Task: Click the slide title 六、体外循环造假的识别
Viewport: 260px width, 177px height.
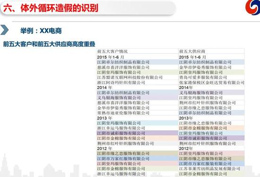Action: click(51, 8)
